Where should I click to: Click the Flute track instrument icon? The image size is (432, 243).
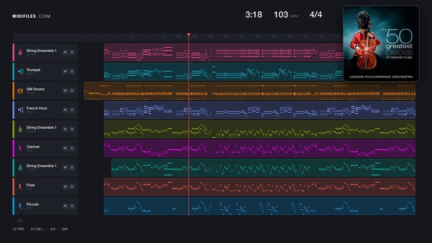(20, 186)
